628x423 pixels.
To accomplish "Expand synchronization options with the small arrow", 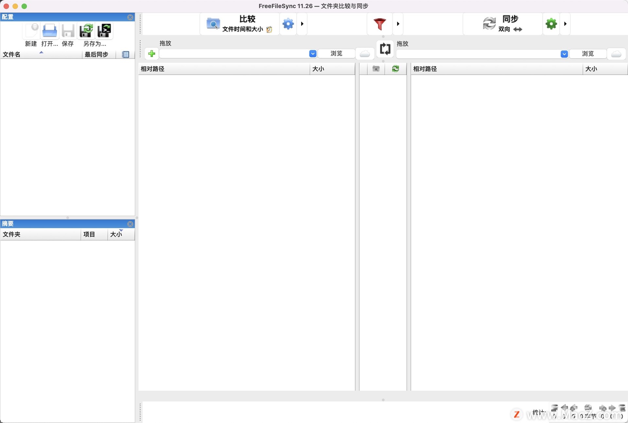I will (x=565, y=24).
